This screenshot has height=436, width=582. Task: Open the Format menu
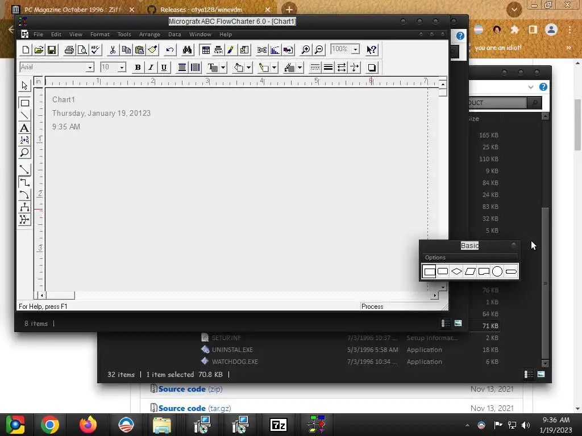point(100,35)
